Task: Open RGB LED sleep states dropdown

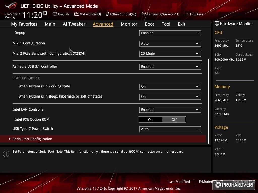Action: point(170,97)
